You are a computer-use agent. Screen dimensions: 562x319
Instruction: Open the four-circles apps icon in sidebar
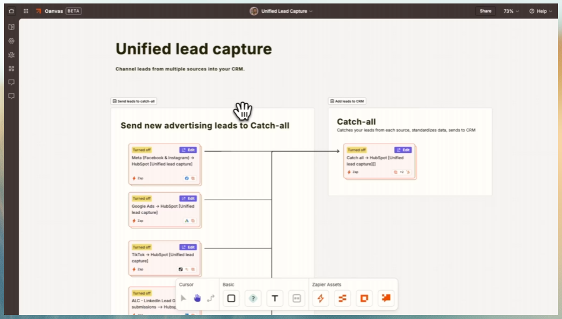click(12, 69)
